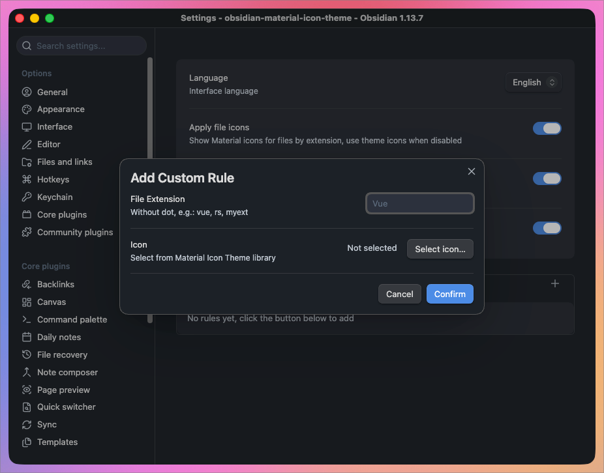This screenshot has height=473, width=604.
Task: Open Command palette plugin settings
Action: 72,319
